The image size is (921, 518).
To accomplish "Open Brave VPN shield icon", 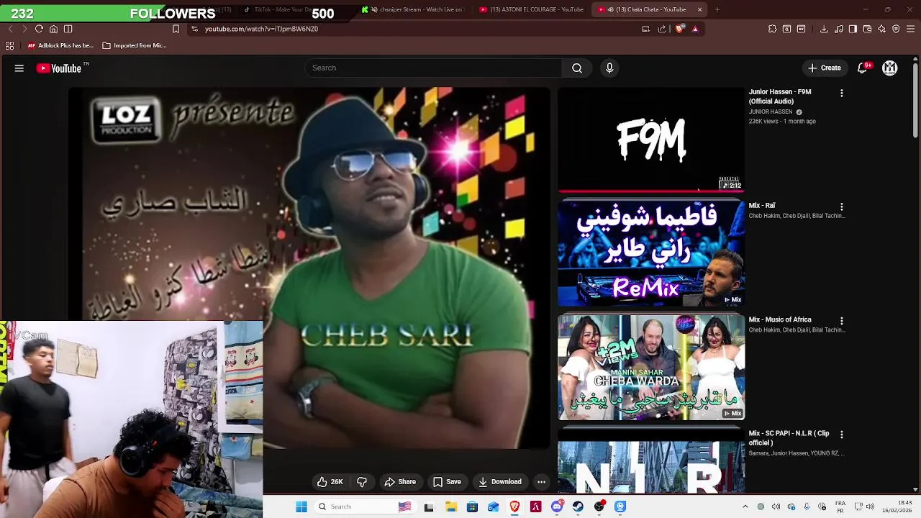I will (x=896, y=29).
